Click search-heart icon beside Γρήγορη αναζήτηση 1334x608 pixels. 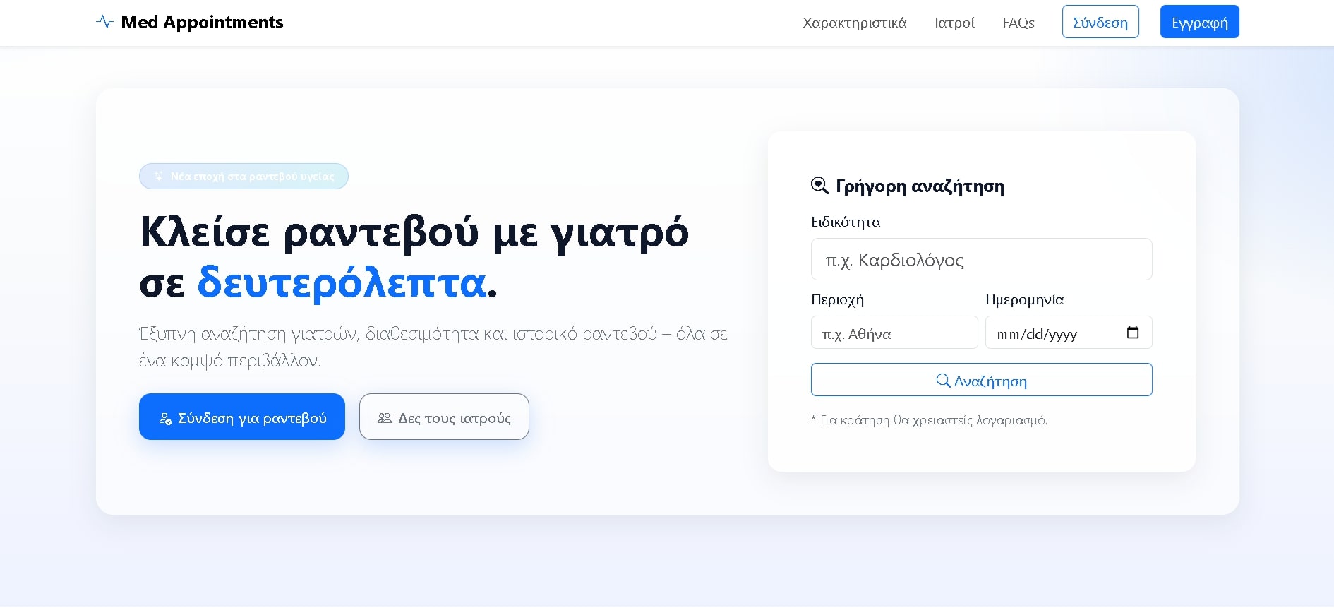[x=819, y=186]
